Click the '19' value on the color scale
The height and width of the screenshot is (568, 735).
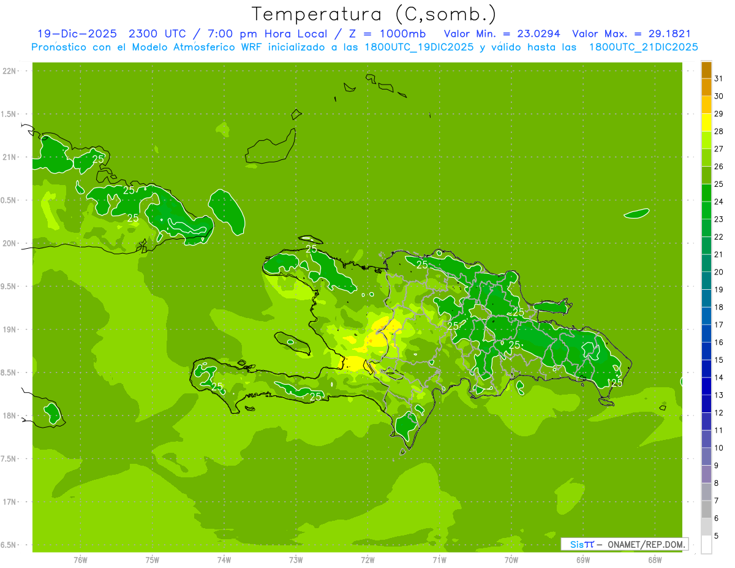tap(718, 289)
